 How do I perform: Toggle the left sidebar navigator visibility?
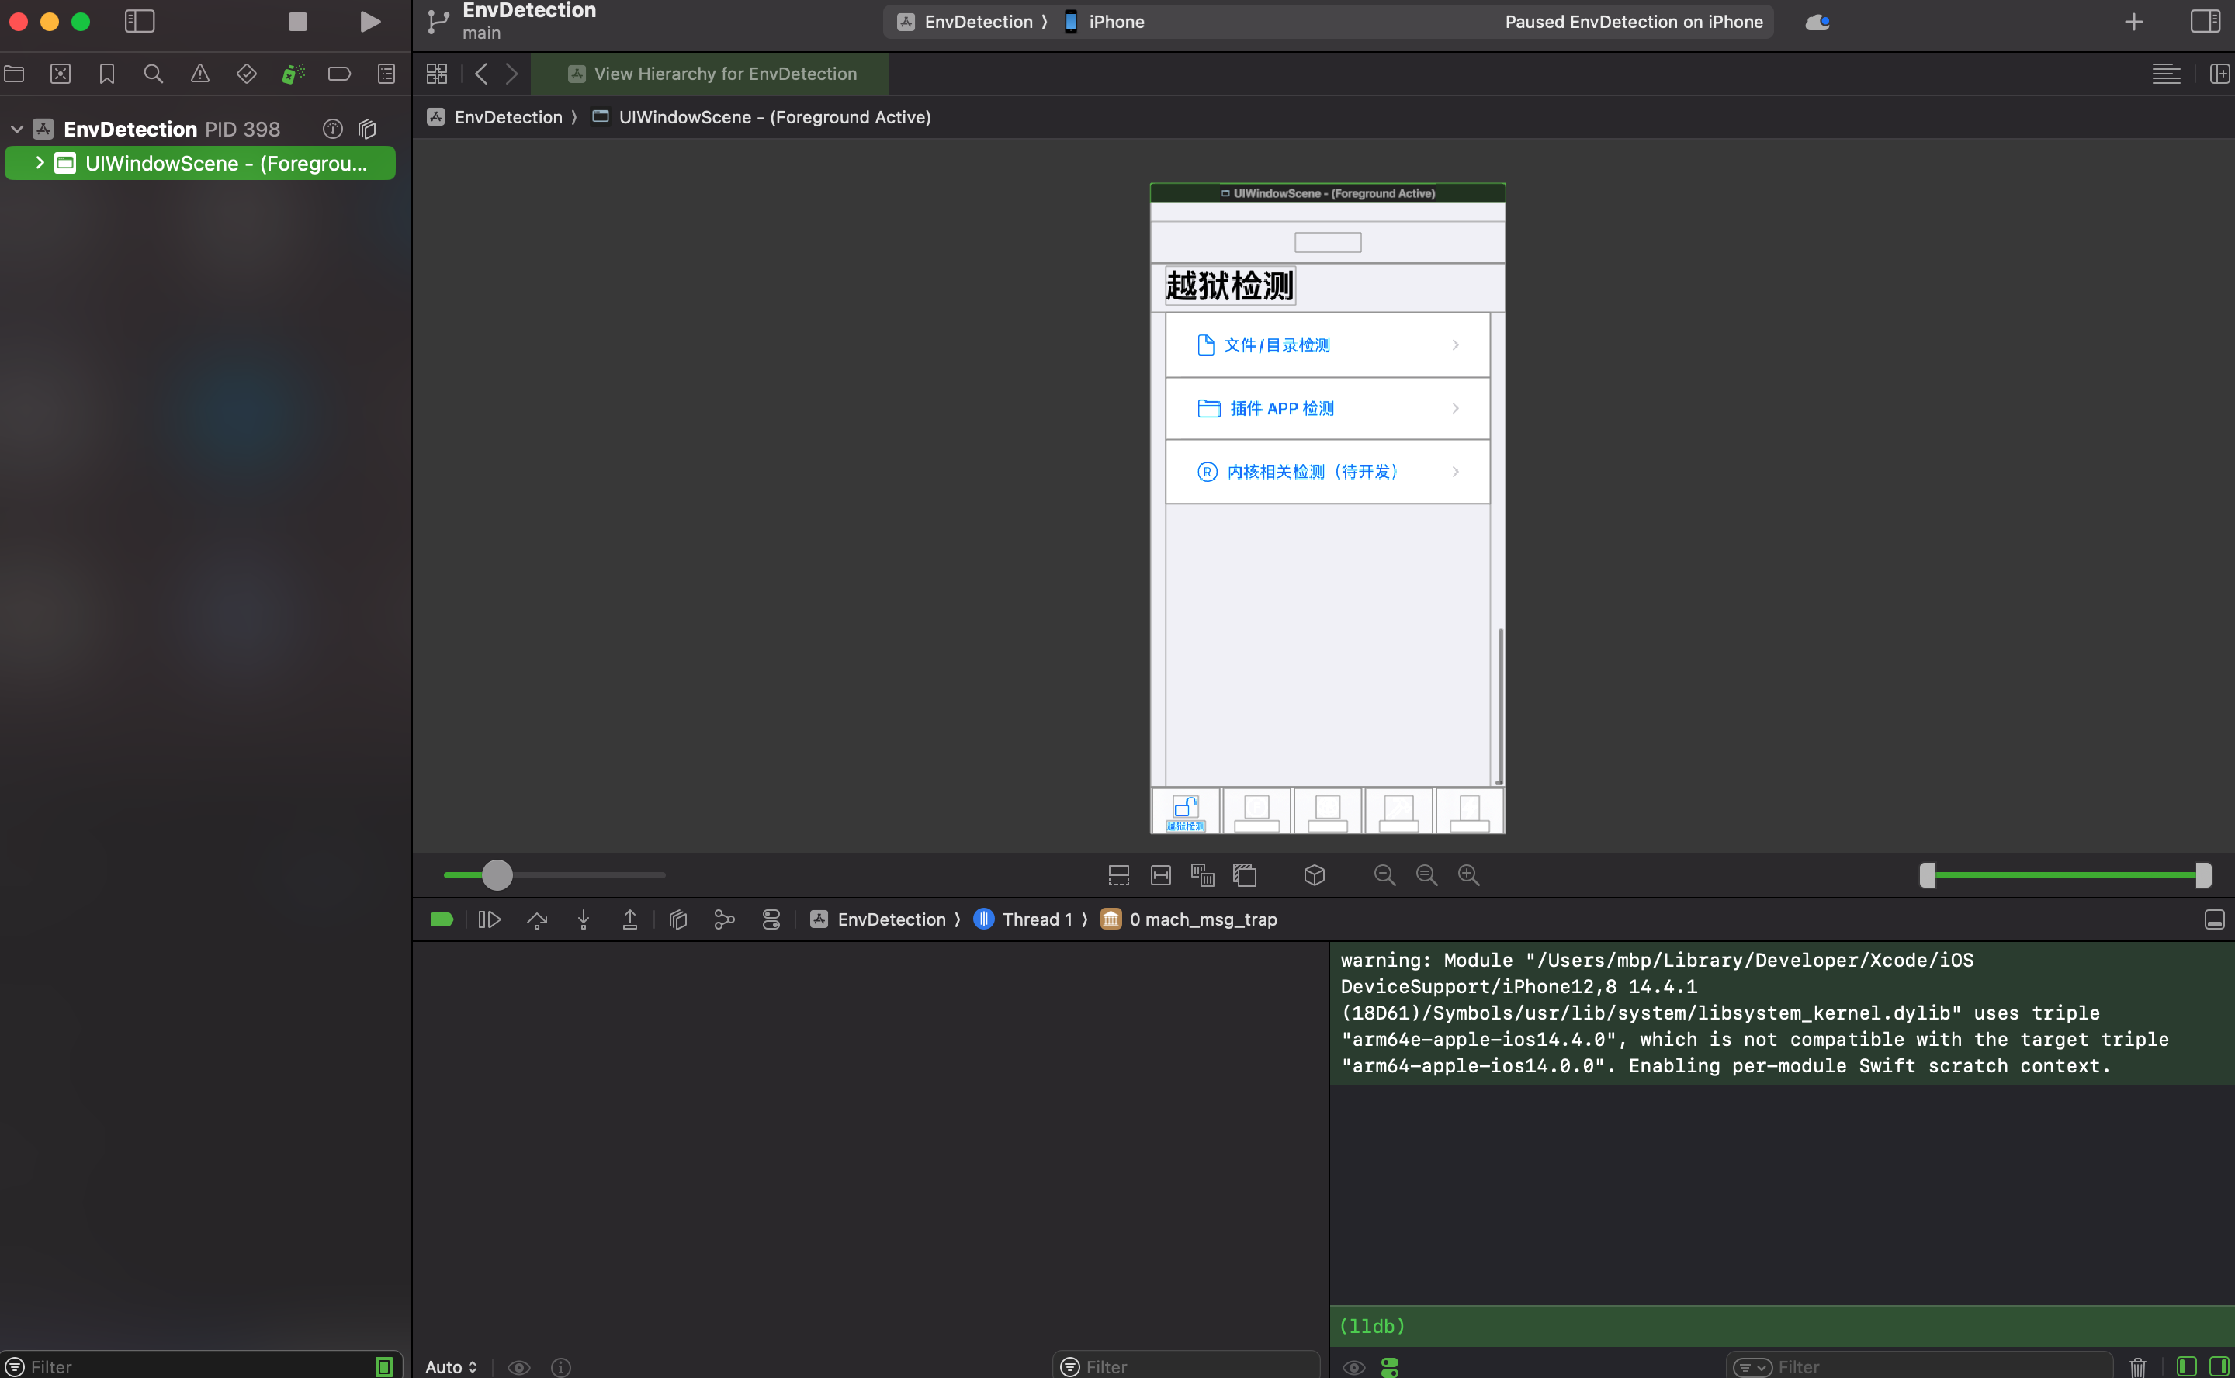(x=140, y=21)
